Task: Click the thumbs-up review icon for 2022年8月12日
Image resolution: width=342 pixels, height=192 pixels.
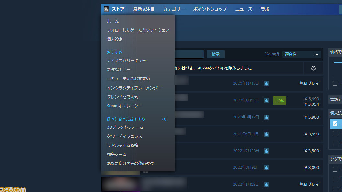Action: [x=267, y=117]
